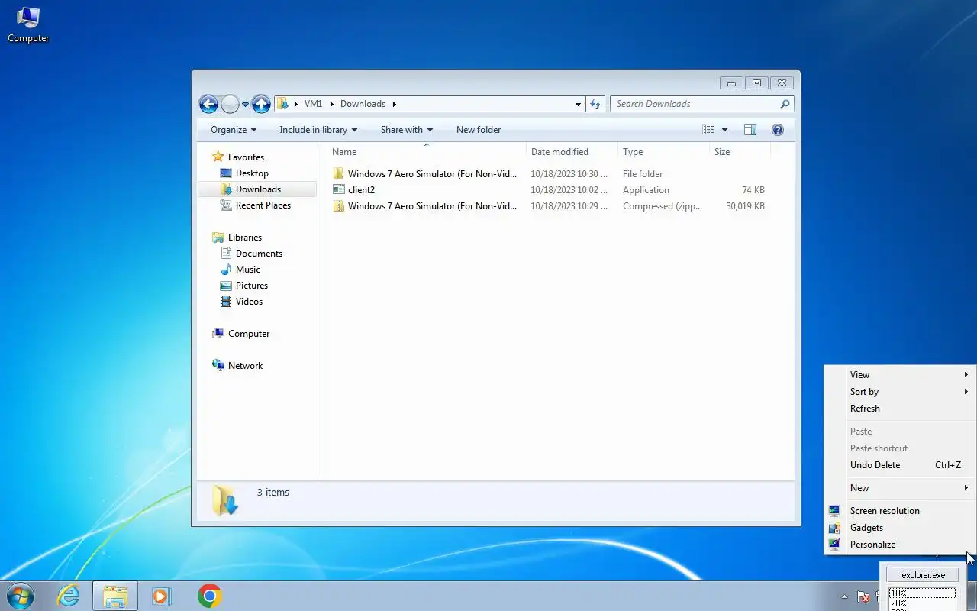This screenshot has width=977, height=611.
Task: Open Sort by submenu
Action: [901, 392]
